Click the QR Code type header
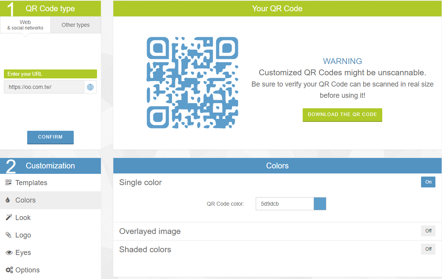The image size is (442, 279). point(50,9)
